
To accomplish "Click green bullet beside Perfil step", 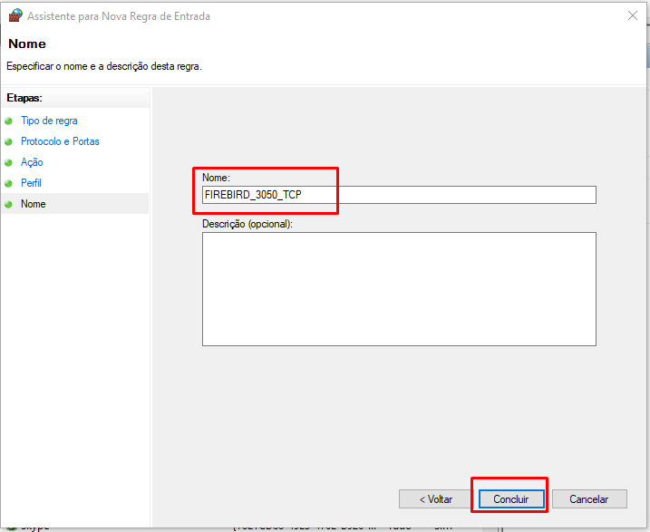I will [x=9, y=183].
